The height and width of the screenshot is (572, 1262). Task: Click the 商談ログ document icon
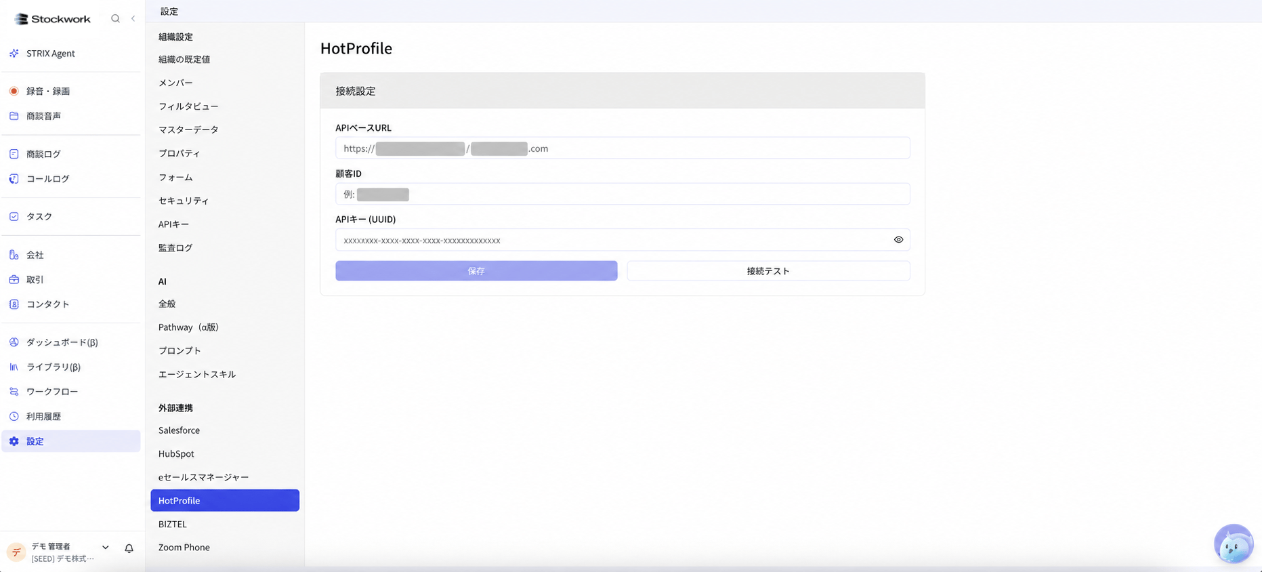point(14,154)
